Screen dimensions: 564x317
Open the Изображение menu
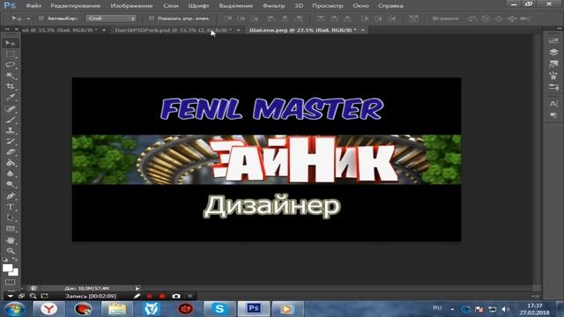[131, 6]
